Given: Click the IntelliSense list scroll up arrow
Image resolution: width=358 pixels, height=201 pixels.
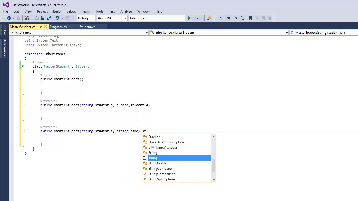Looking at the screenshot, I should point(214,137).
